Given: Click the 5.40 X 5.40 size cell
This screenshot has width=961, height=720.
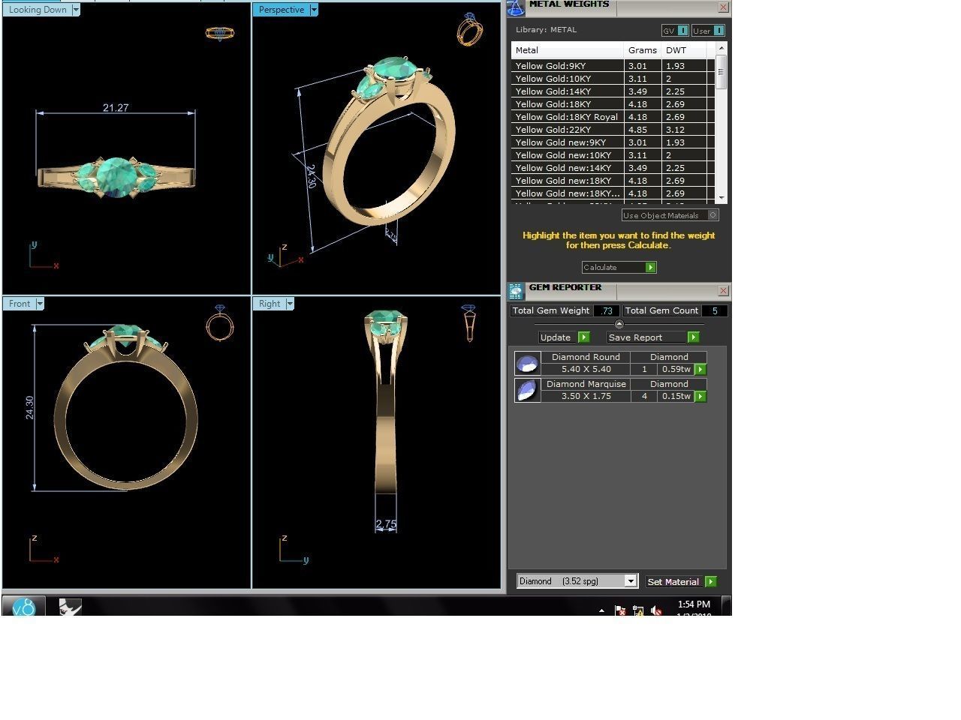Looking at the screenshot, I should [x=586, y=369].
